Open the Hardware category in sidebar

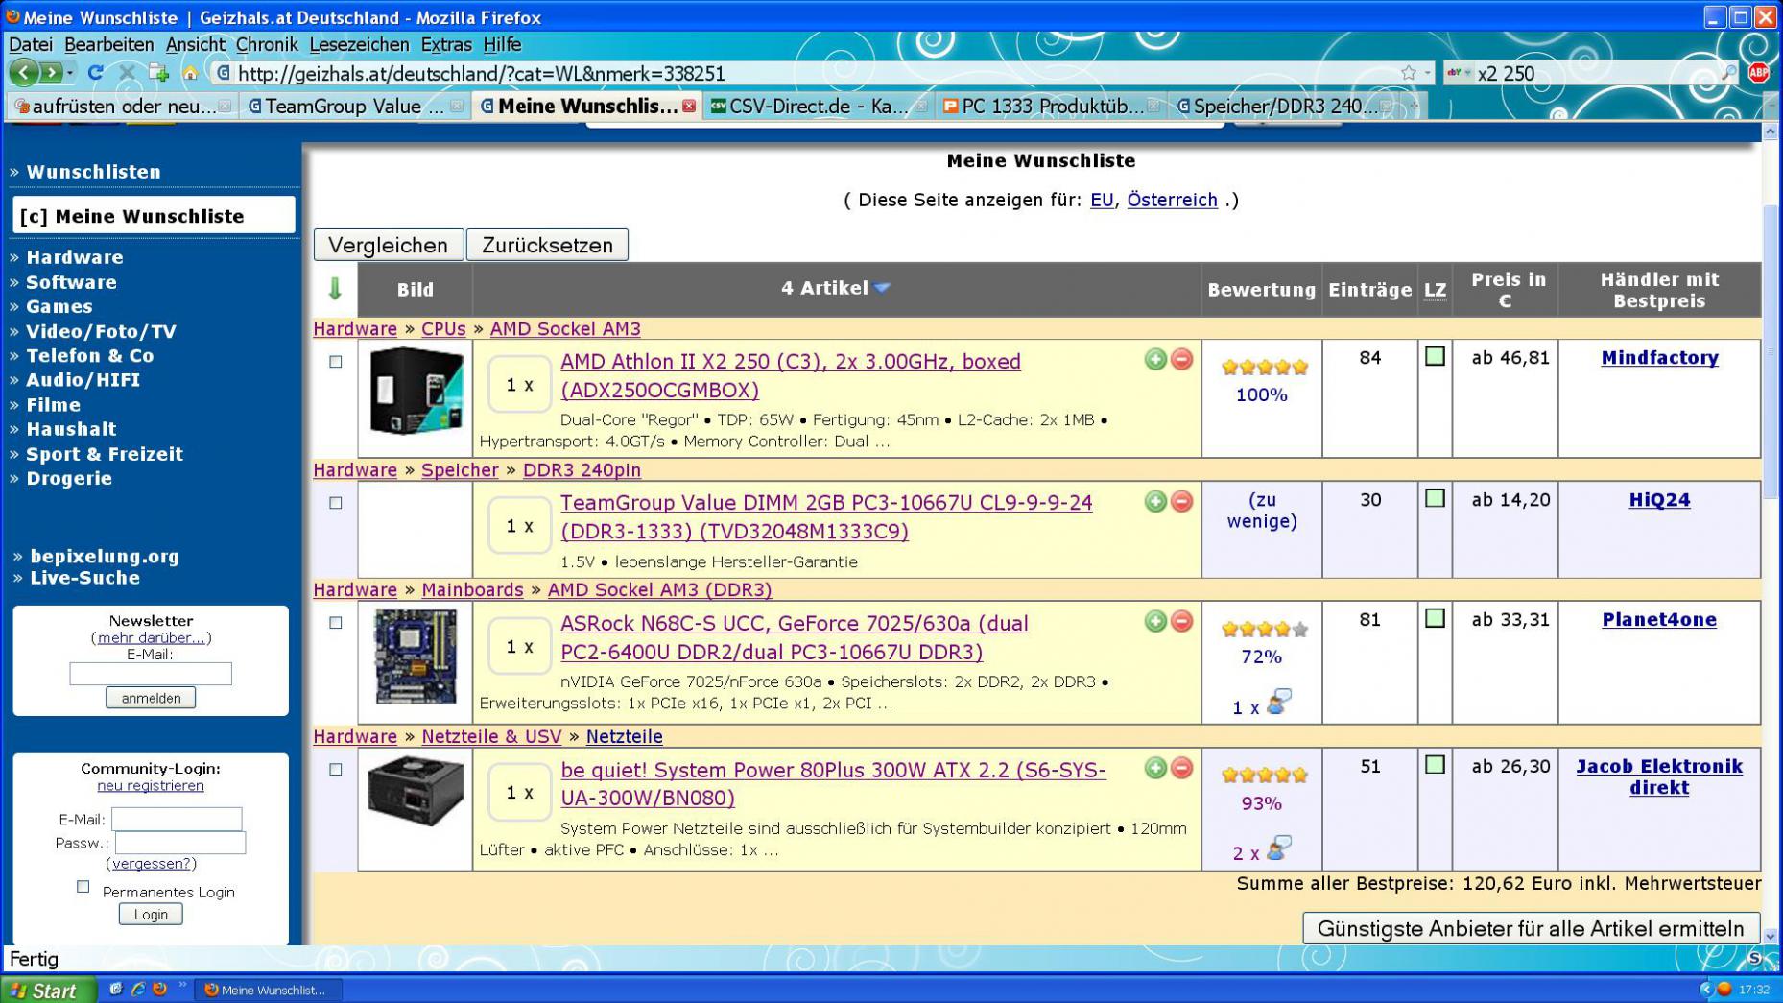click(x=75, y=257)
